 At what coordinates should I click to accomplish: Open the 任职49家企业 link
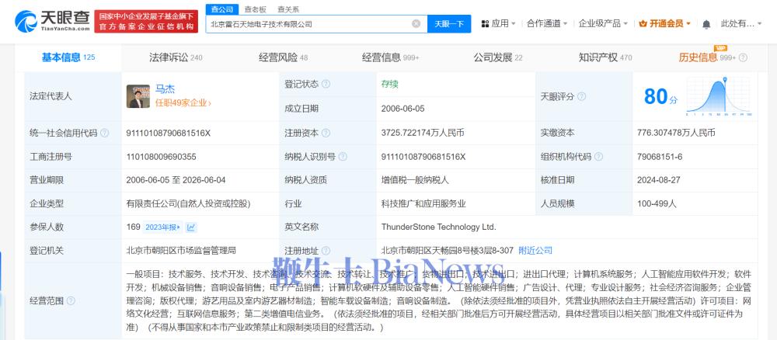183,103
